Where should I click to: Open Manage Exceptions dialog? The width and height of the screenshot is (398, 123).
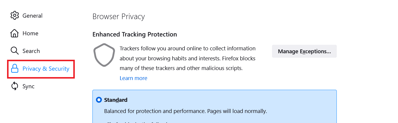tap(304, 51)
